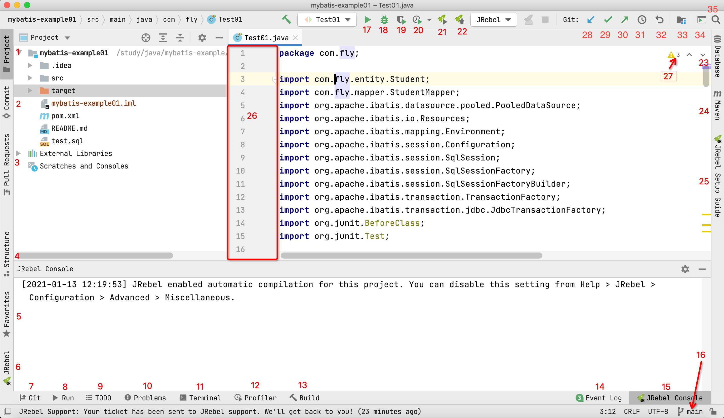
Task: Click the 3:12 line column indicator
Action: (608, 411)
